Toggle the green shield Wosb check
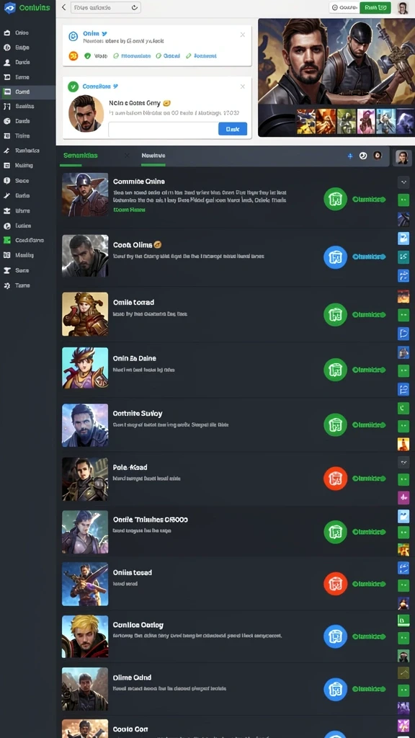The width and height of the screenshot is (415, 738). 87,55
